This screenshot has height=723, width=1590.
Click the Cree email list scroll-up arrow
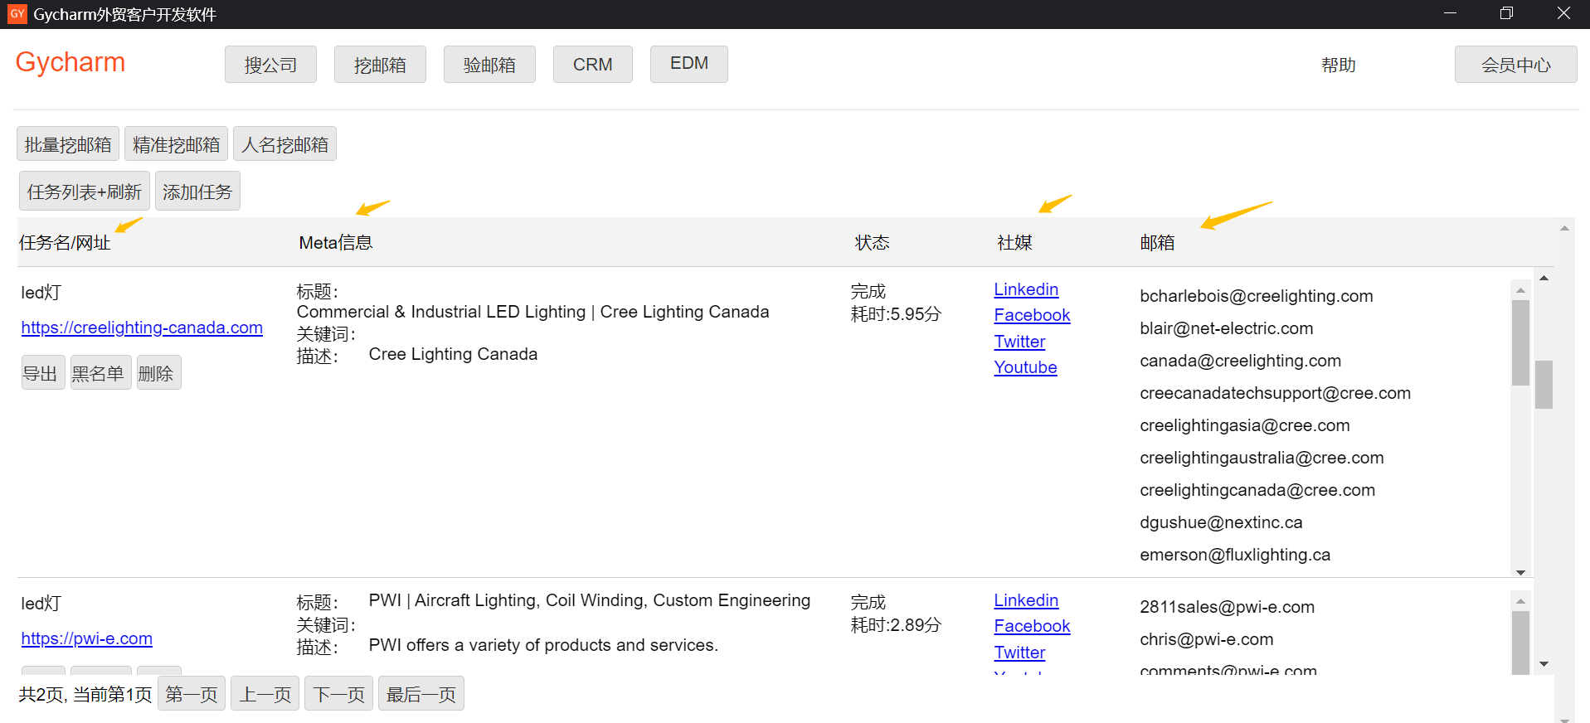click(x=1520, y=290)
